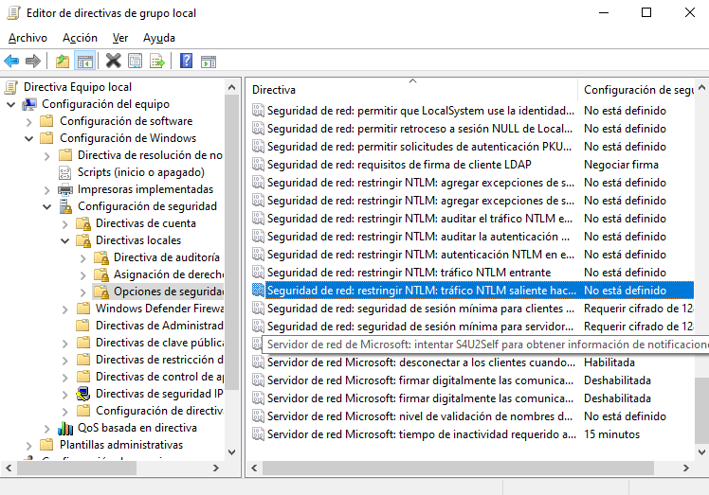Expand the Windows Defender Firewall node
Image resolution: width=709 pixels, height=495 pixels.
(65, 309)
